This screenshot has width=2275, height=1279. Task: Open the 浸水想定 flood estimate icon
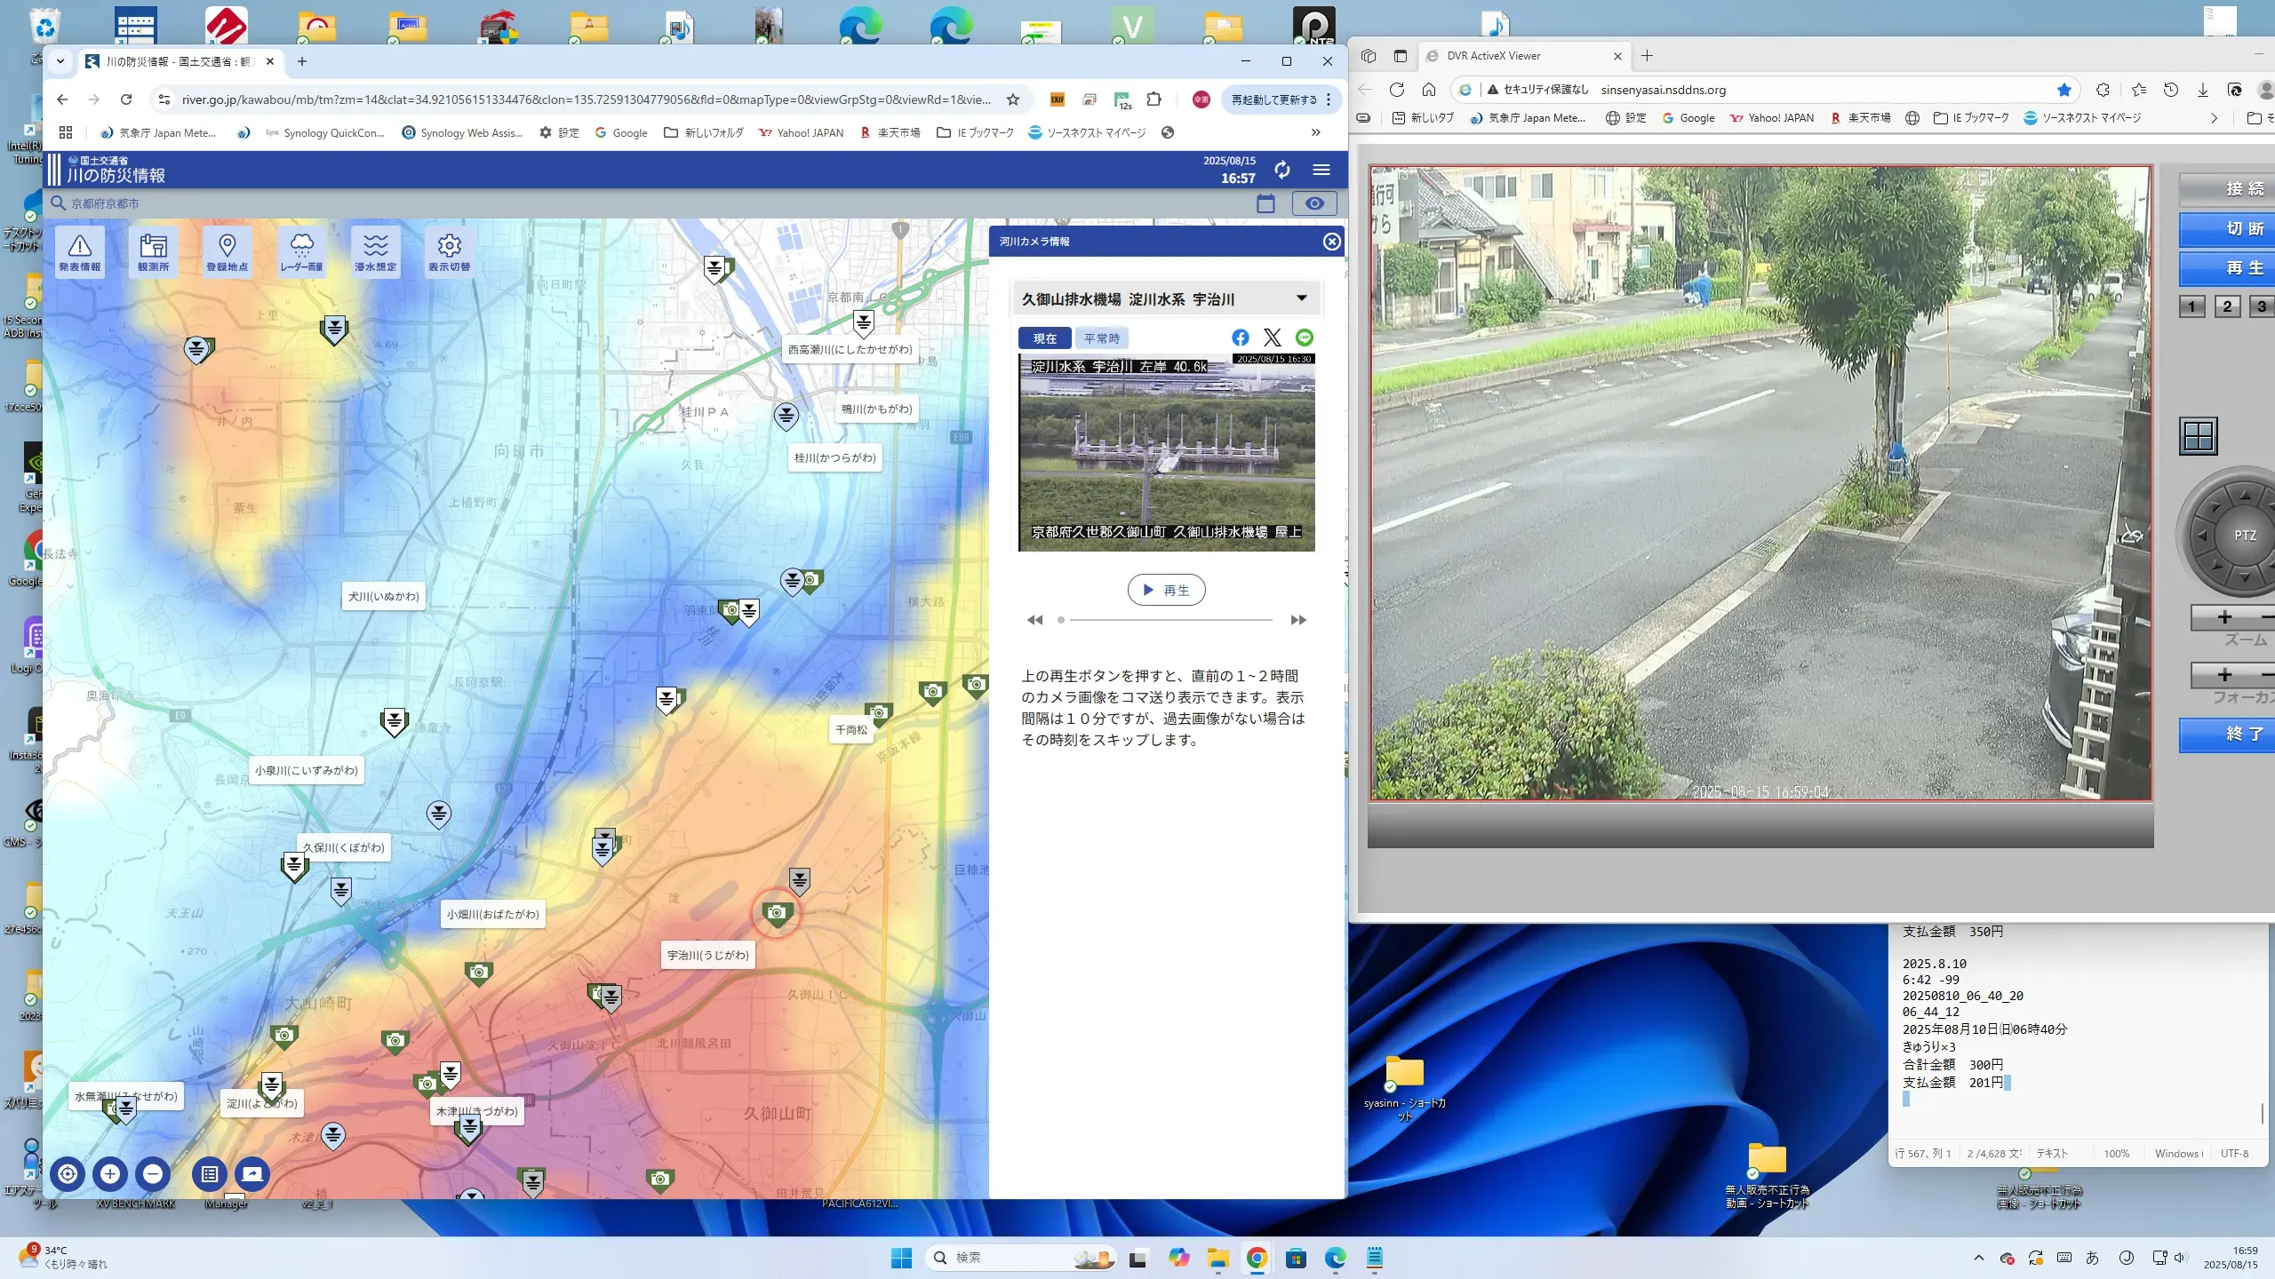point(375,251)
